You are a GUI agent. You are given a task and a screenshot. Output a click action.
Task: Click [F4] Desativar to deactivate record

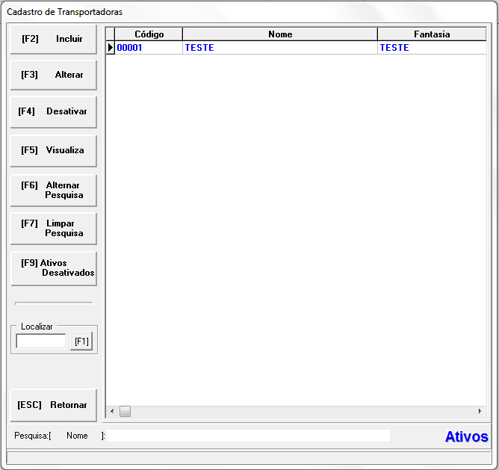(53, 111)
